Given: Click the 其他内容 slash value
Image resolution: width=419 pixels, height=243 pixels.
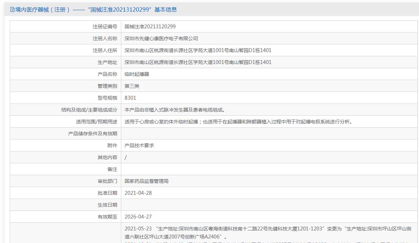Looking at the screenshot, I should [125, 157].
